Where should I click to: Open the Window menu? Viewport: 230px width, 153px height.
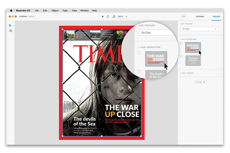click(84, 10)
